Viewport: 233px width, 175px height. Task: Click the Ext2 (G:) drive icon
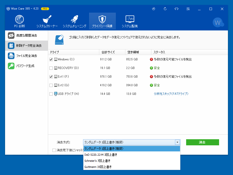(x=56, y=85)
